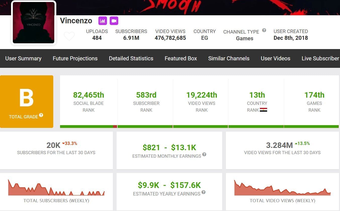
Task: Click the purple bar chart stats icon
Action: 103,21
